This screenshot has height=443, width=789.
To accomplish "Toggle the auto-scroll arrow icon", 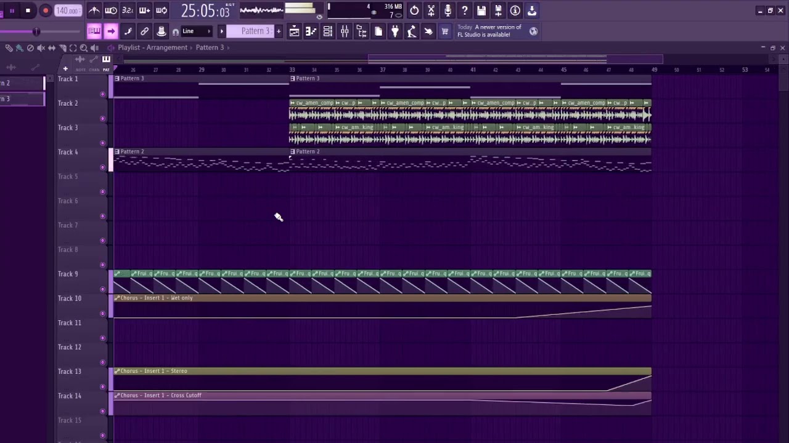I will pyautogui.click(x=111, y=31).
